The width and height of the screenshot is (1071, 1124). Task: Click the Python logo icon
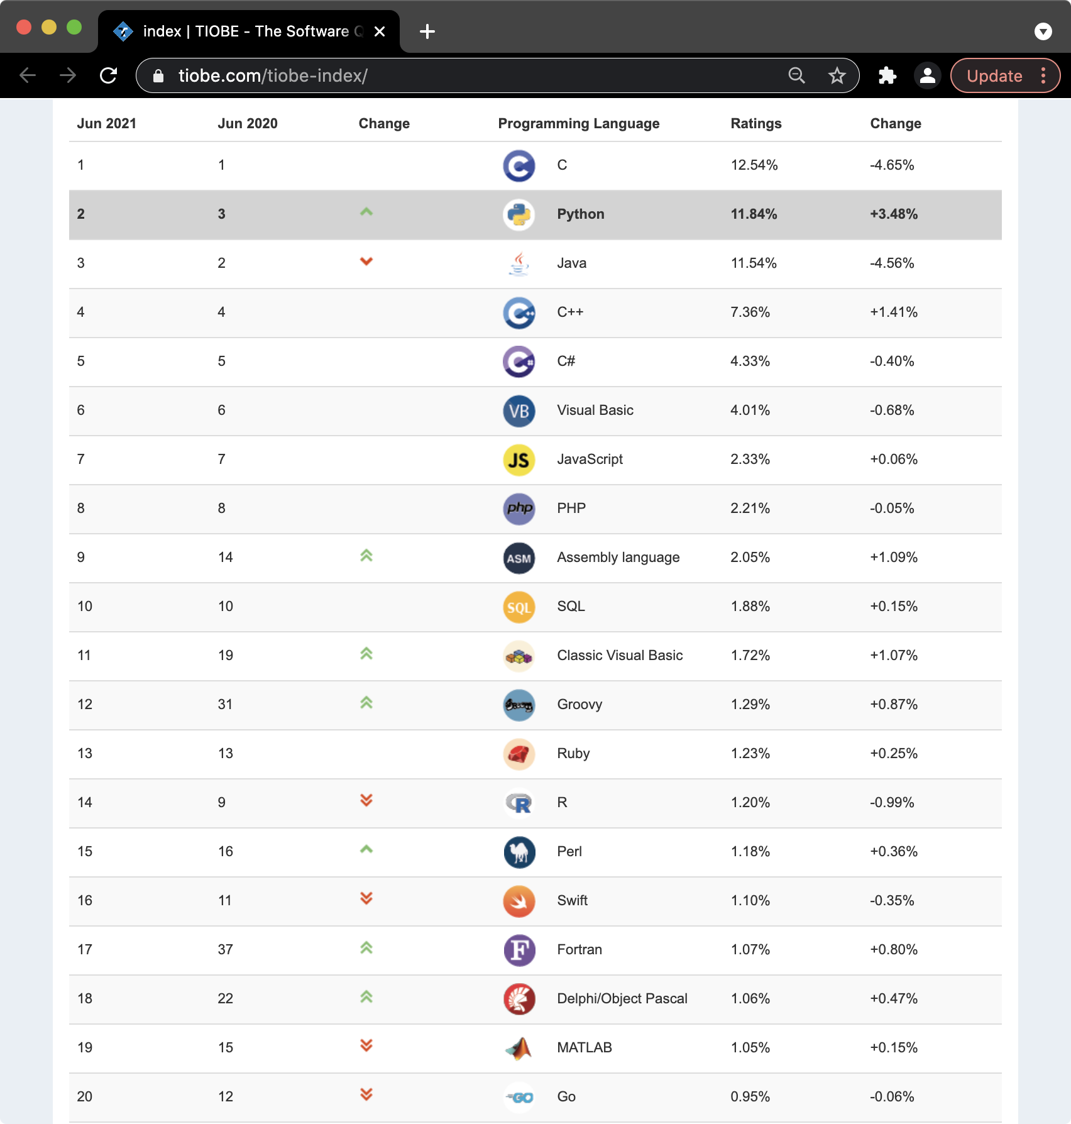pos(519,215)
